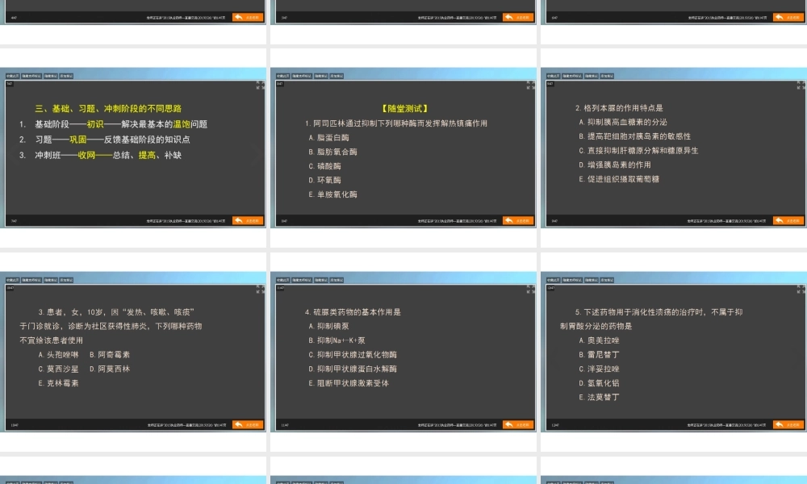Image resolution: width=807 pixels, height=484 pixels.
Task: Click first toolbar tab above 随堂测试 slide
Action: (282, 76)
